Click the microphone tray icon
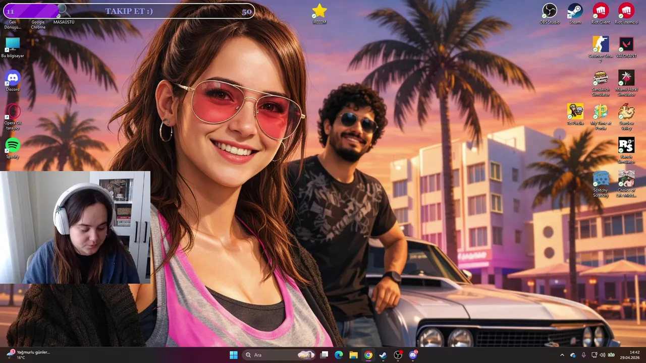 click(x=584, y=355)
